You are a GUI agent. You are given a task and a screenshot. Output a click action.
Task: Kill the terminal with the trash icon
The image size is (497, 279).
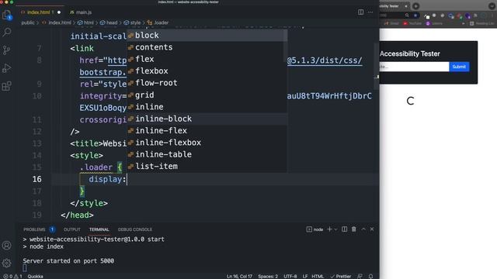[354, 229]
